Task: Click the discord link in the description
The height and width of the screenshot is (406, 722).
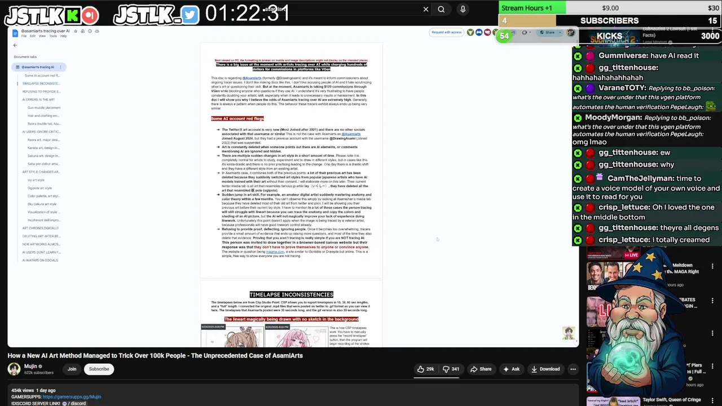Action: [x=75, y=403]
